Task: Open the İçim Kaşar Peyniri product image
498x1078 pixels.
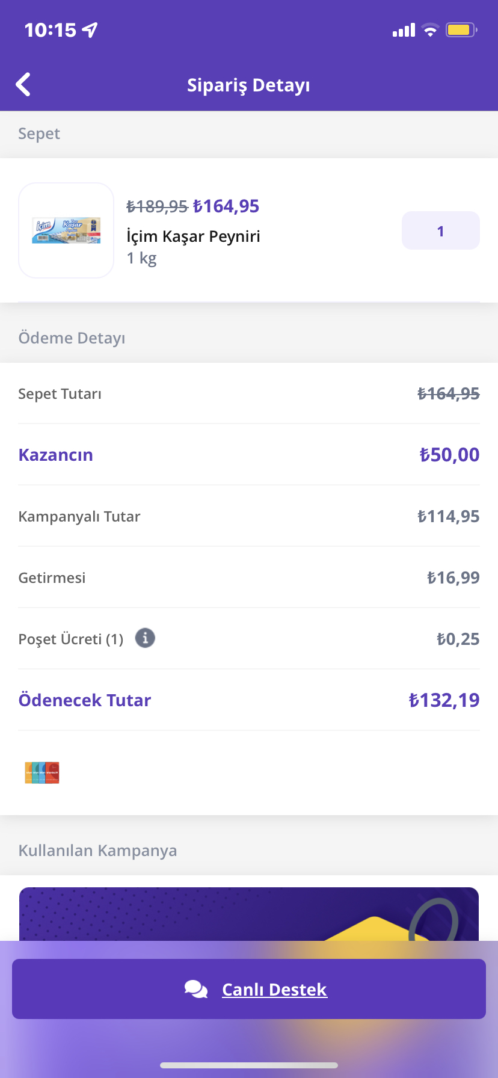Action: pyautogui.click(x=66, y=230)
